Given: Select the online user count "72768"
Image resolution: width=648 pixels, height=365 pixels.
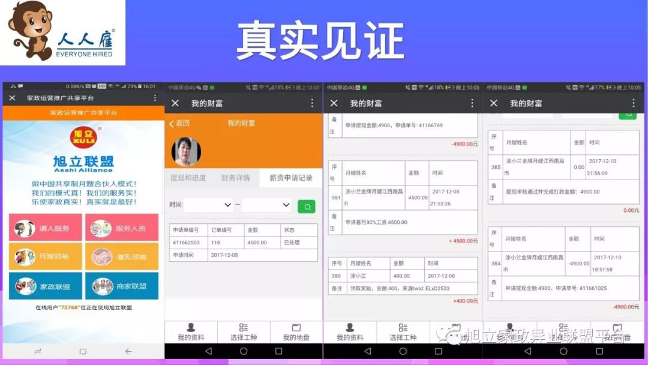Looking at the screenshot, I should [x=68, y=307].
